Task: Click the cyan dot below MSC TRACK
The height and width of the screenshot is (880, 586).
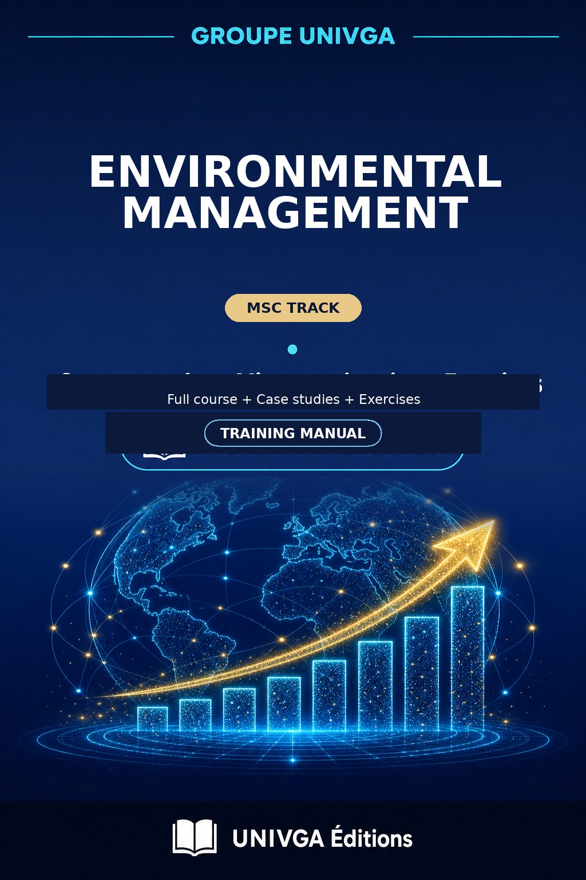Action: (292, 349)
